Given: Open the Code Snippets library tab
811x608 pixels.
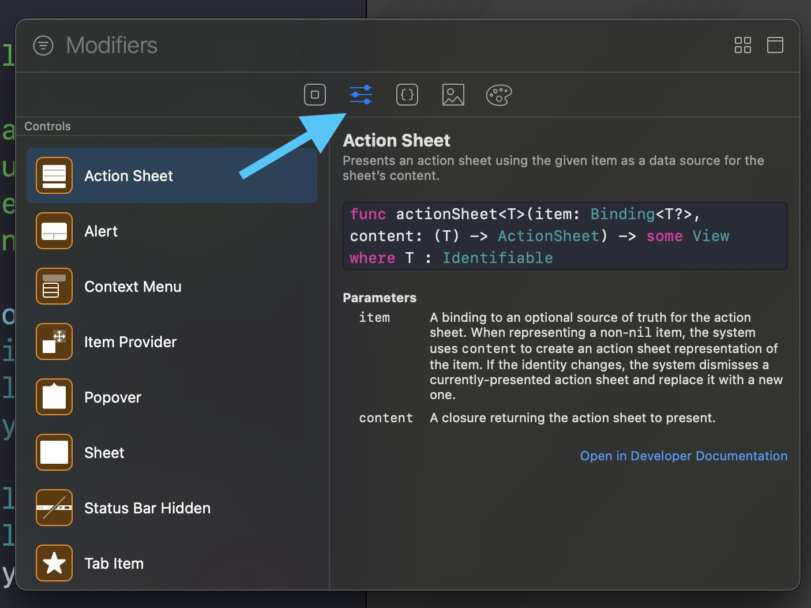Looking at the screenshot, I should [x=407, y=95].
